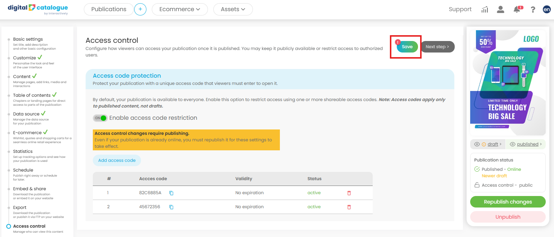554x237 pixels.
Task: Click the Republish changes button
Action: [508, 202]
